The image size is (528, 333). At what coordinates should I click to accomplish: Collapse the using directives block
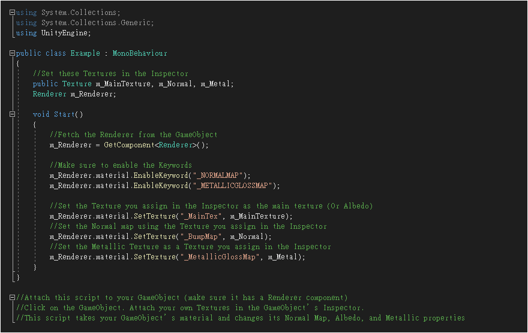13,13
